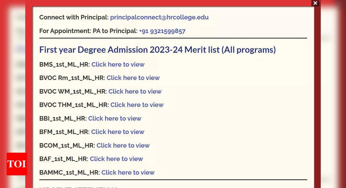Open BAMMC_1st_ML_HR click here link
The image size is (346, 188).
[x=128, y=172]
